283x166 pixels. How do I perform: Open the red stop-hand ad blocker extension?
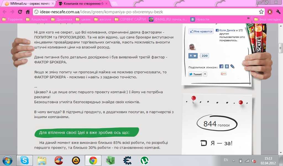tap(270, 12)
